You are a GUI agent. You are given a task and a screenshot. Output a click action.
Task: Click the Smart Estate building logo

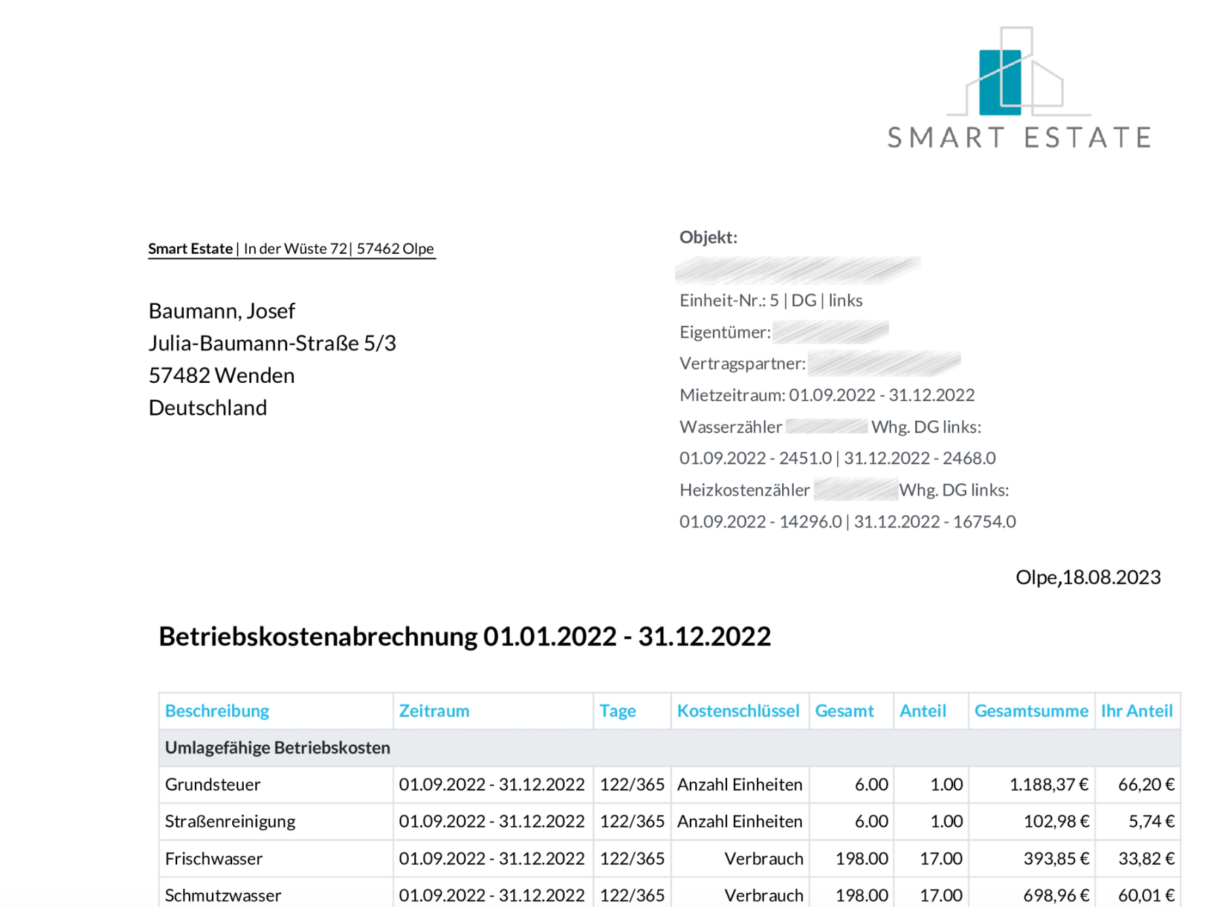pos(1018,71)
